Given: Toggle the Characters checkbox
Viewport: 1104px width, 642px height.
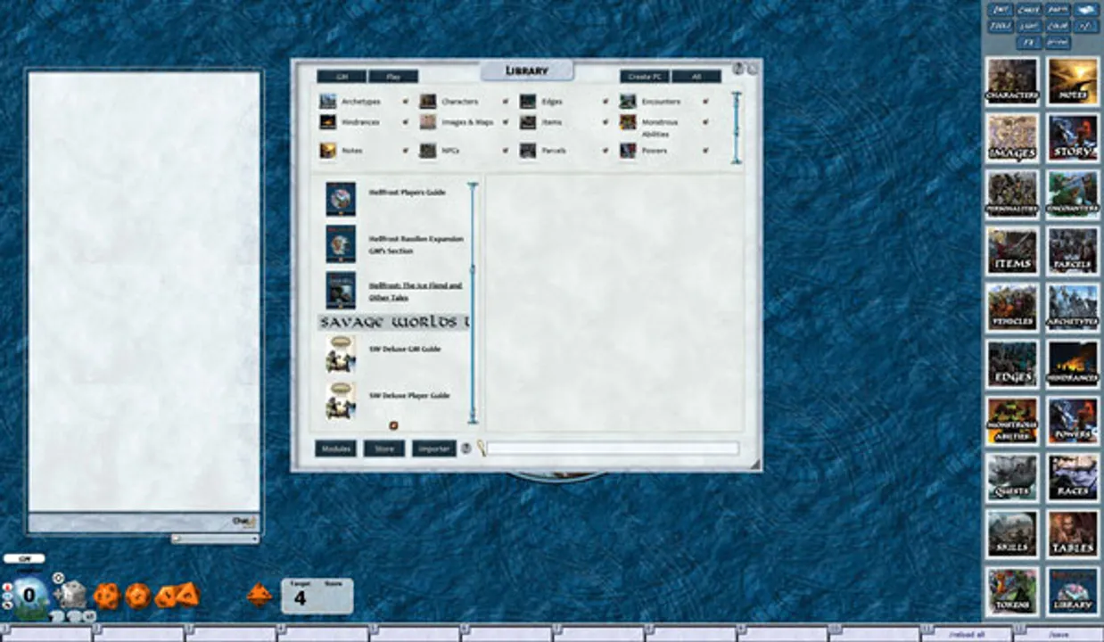Looking at the screenshot, I should pos(506,102).
